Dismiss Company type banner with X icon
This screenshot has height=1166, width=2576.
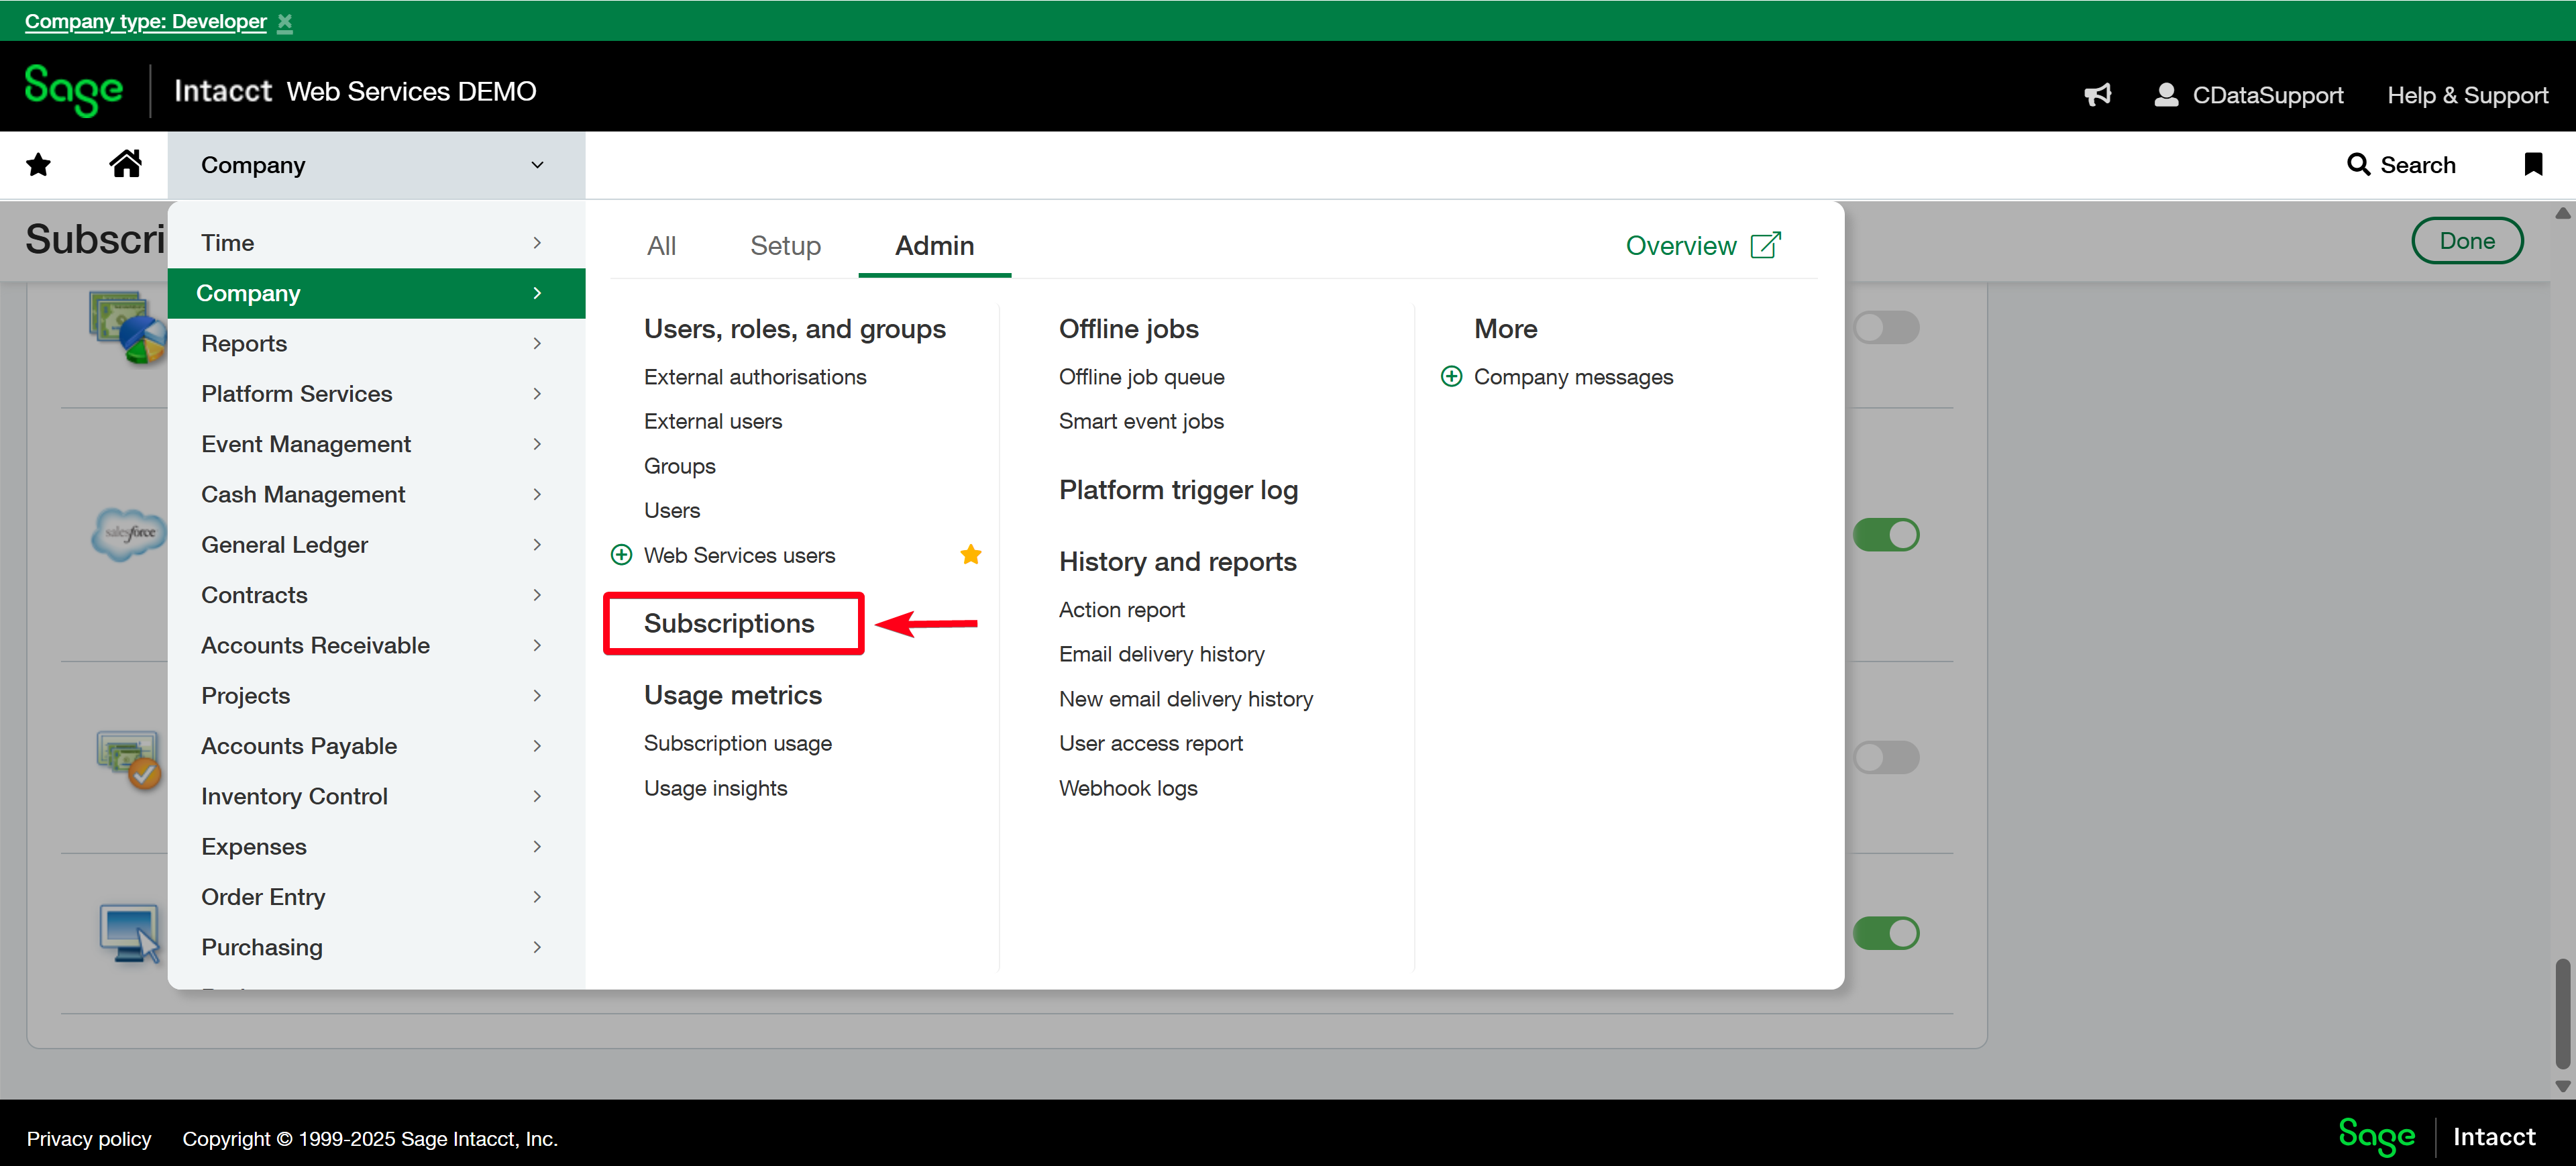(285, 22)
